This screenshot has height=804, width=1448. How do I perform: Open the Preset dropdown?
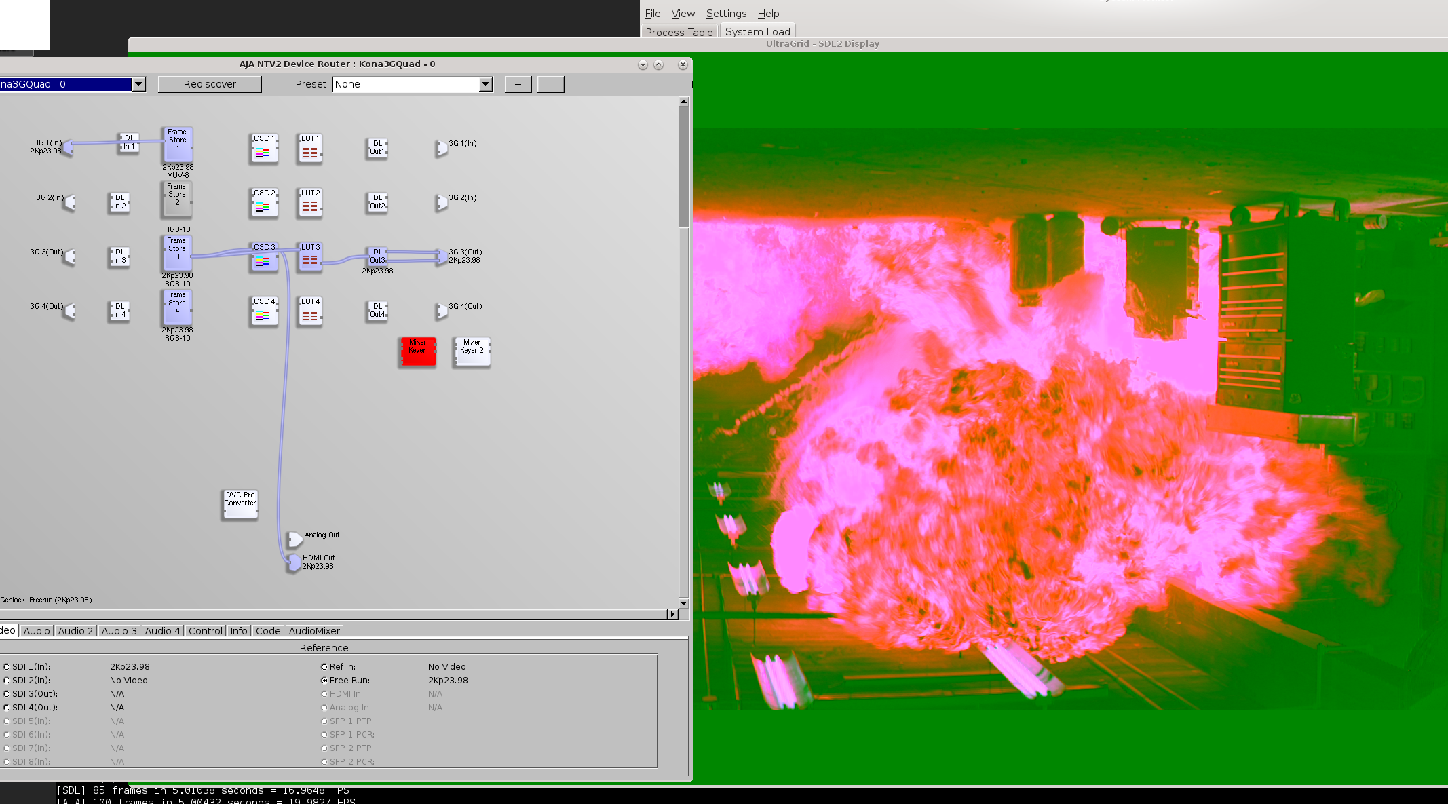pos(484,84)
